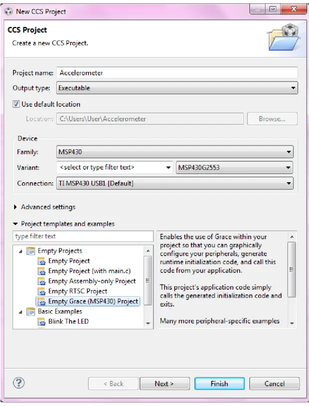The height and width of the screenshot is (406, 309).
Task: Select Empty Project (with main.c) icon
Action: pyautogui.click(x=41, y=271)
